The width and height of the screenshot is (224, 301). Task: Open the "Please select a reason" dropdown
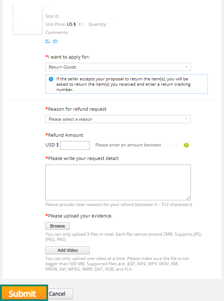point(118,119)
